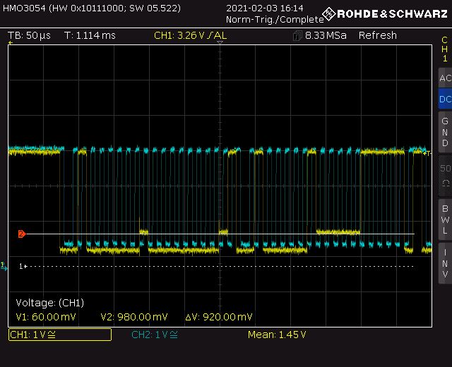Click the 8.33 MSa sample rate readout
Image resolution: width=452 pixels, height=367 pixels.
(x=326, y=35)
